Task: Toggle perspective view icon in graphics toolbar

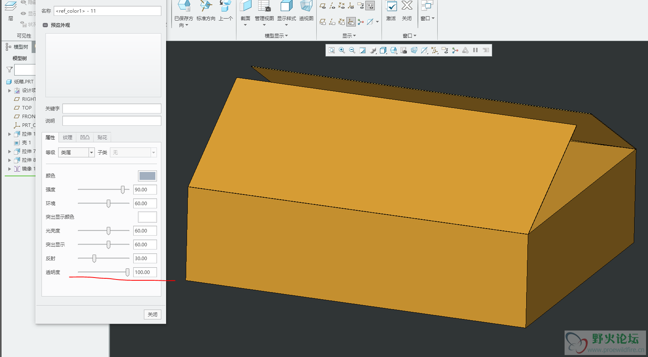Action: (x=414, y=50)
